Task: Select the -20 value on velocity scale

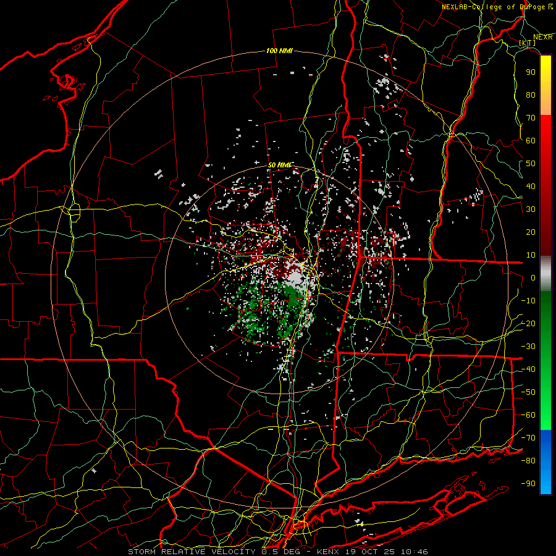Action: 528,323
